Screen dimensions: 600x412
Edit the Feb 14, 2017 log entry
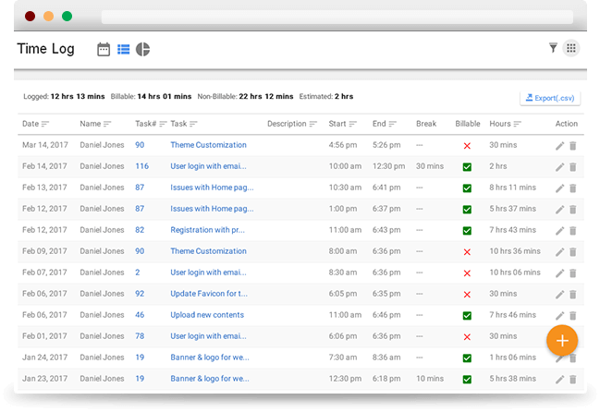tap(559, 167)
